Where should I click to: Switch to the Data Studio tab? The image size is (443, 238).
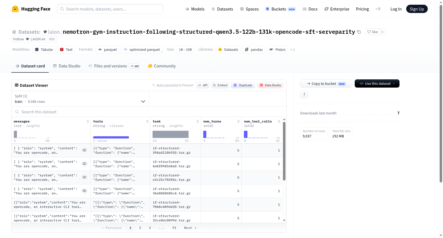(67, 66)
